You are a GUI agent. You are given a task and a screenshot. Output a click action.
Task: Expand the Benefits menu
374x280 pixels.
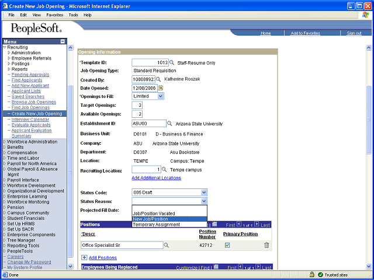pyautogui.click(x=5, y=147)
